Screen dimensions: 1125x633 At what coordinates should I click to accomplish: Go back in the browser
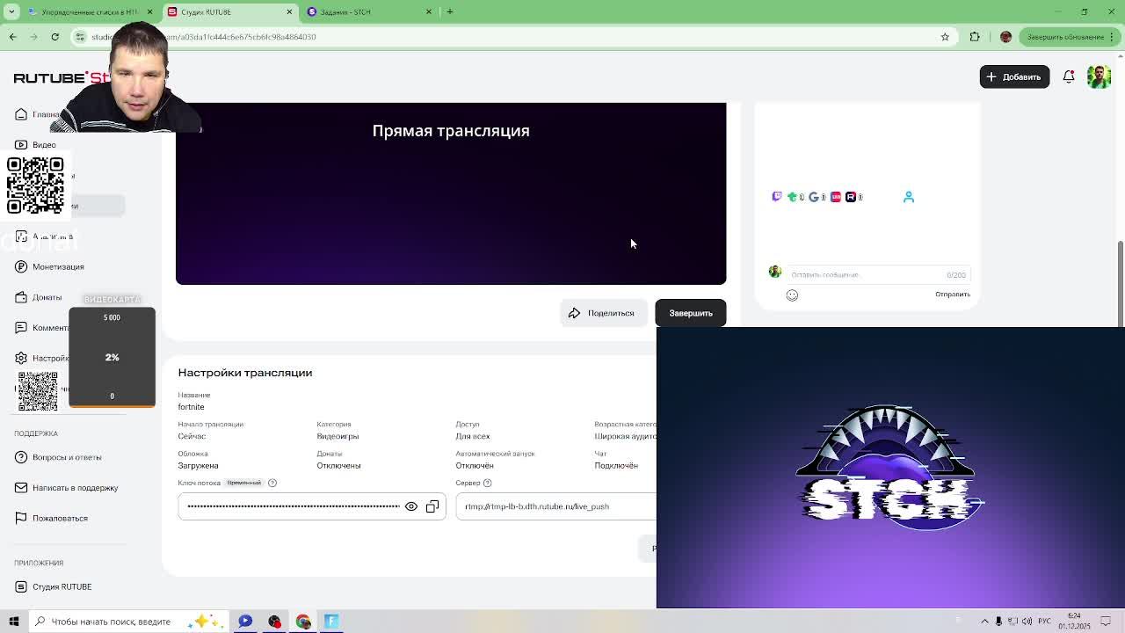click(12, 37)
